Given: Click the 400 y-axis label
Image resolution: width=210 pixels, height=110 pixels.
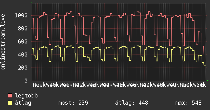Looking at the screenshot, I should (23, 55).
